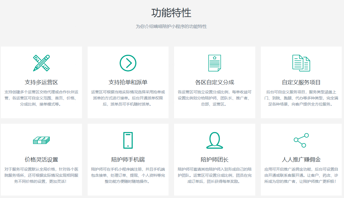Screen dimensions: 344x198
Task: Click the 人人推广赚佣金 title
Action: click(x=301, y=160)
